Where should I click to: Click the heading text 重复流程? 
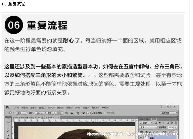tap(47, 25)
